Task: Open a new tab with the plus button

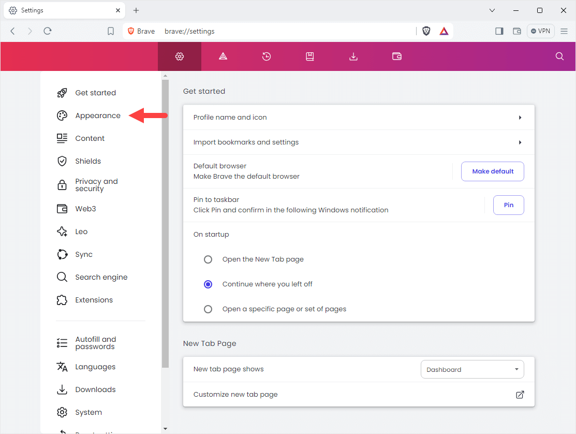Action: [x=136, y=10]
